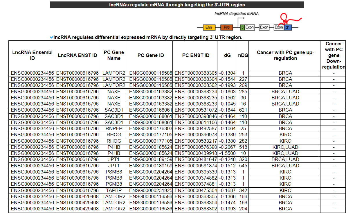The width and height of the screenshot is (355, 213).
Task: Click the nDG value 621
Action: (x=243, y=110)
